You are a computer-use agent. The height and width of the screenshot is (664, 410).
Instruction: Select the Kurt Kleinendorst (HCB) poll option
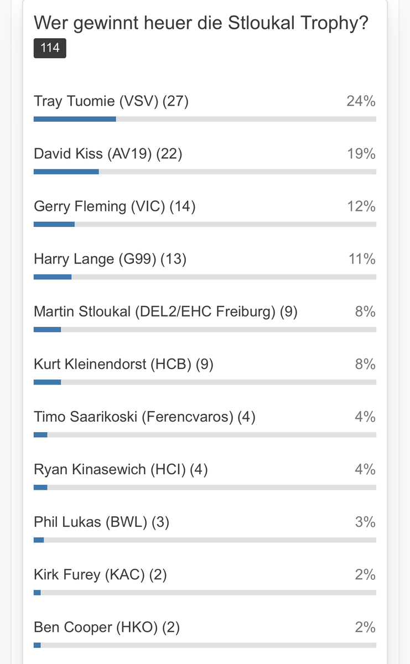point(123,364)
